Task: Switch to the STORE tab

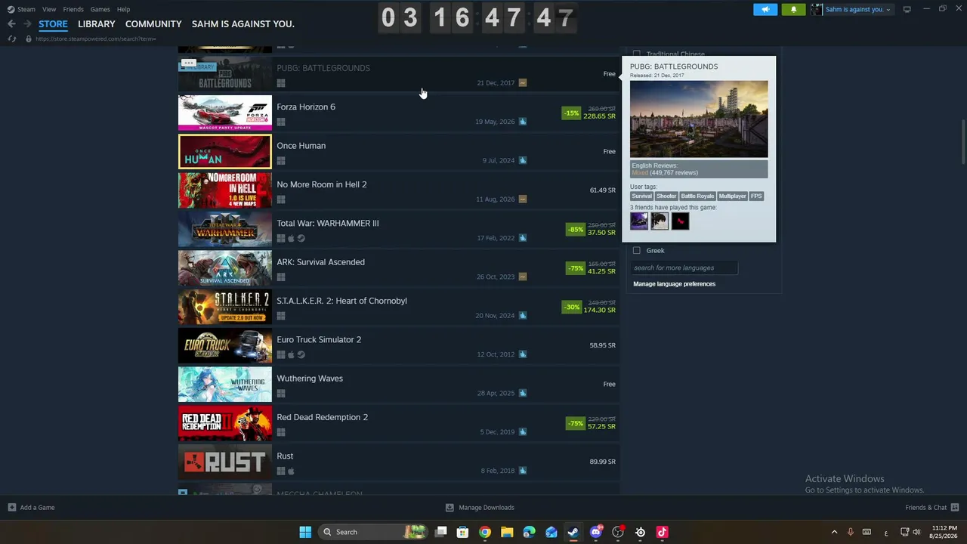Action: 53,24
